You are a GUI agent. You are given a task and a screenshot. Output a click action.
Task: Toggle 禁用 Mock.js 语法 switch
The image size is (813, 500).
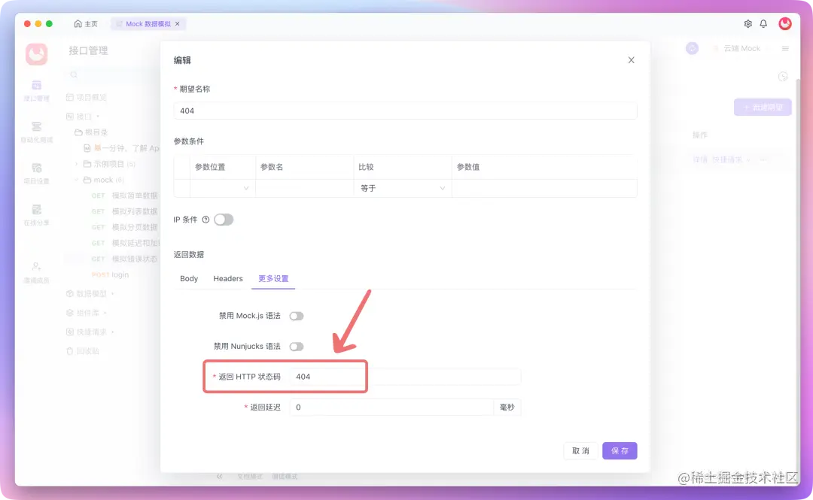(297, 316)
